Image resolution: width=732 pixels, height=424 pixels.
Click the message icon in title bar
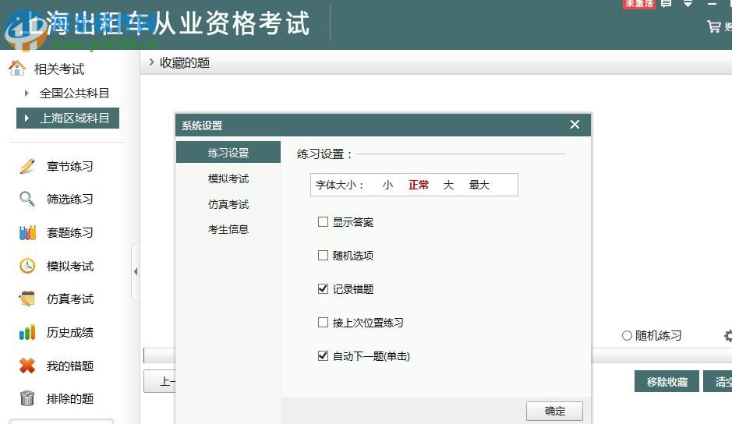point(667,4)
